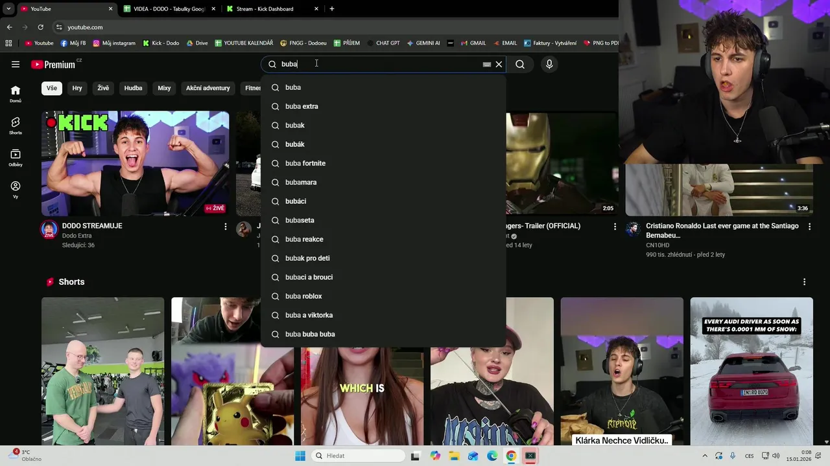Open File Explorer from the taskbar
830x466 pixels.
tap(454, 456)
